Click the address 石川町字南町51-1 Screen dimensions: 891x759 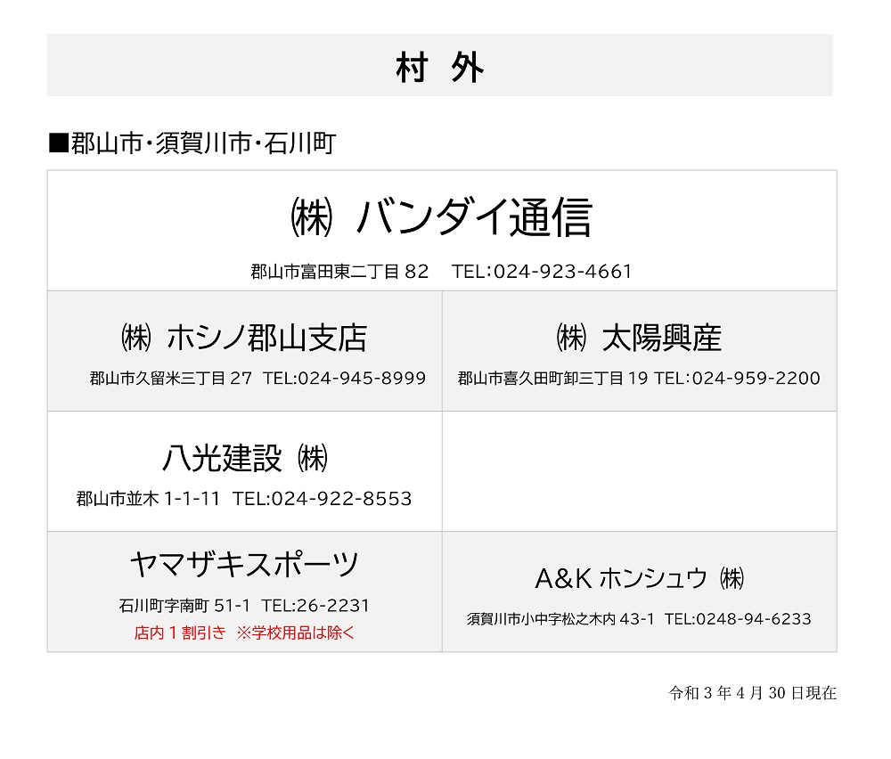click(x=184, y=606)
